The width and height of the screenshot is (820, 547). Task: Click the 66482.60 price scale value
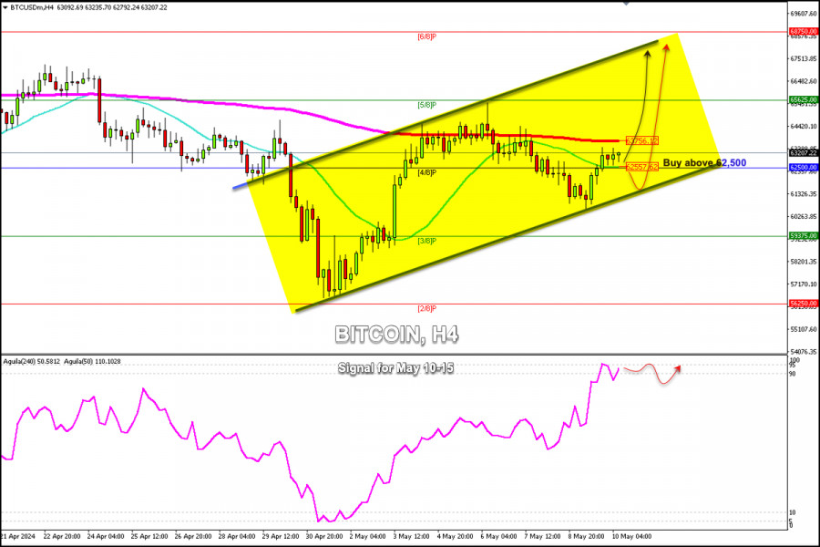coord(804,81)
